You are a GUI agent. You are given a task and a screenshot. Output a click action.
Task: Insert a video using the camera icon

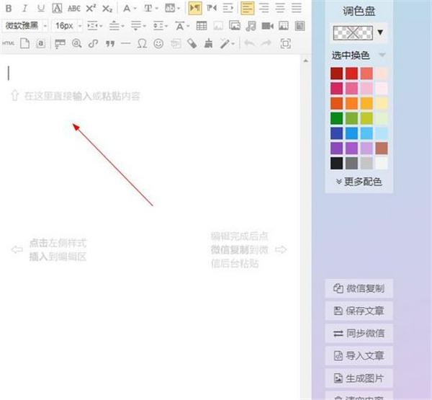tap(267, 26)
